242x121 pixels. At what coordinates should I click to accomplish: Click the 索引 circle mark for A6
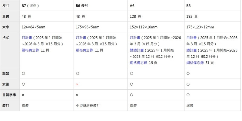(131, 84)
